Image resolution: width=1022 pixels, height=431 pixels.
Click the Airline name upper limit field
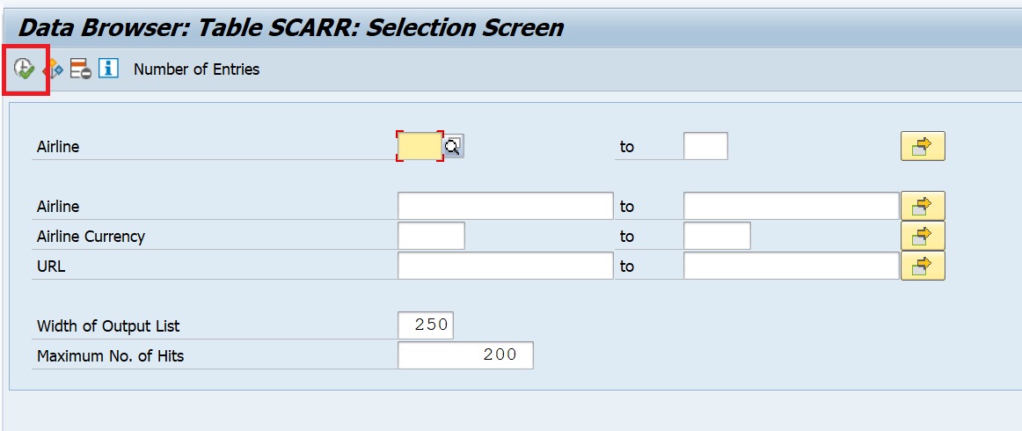pos(792,206)
